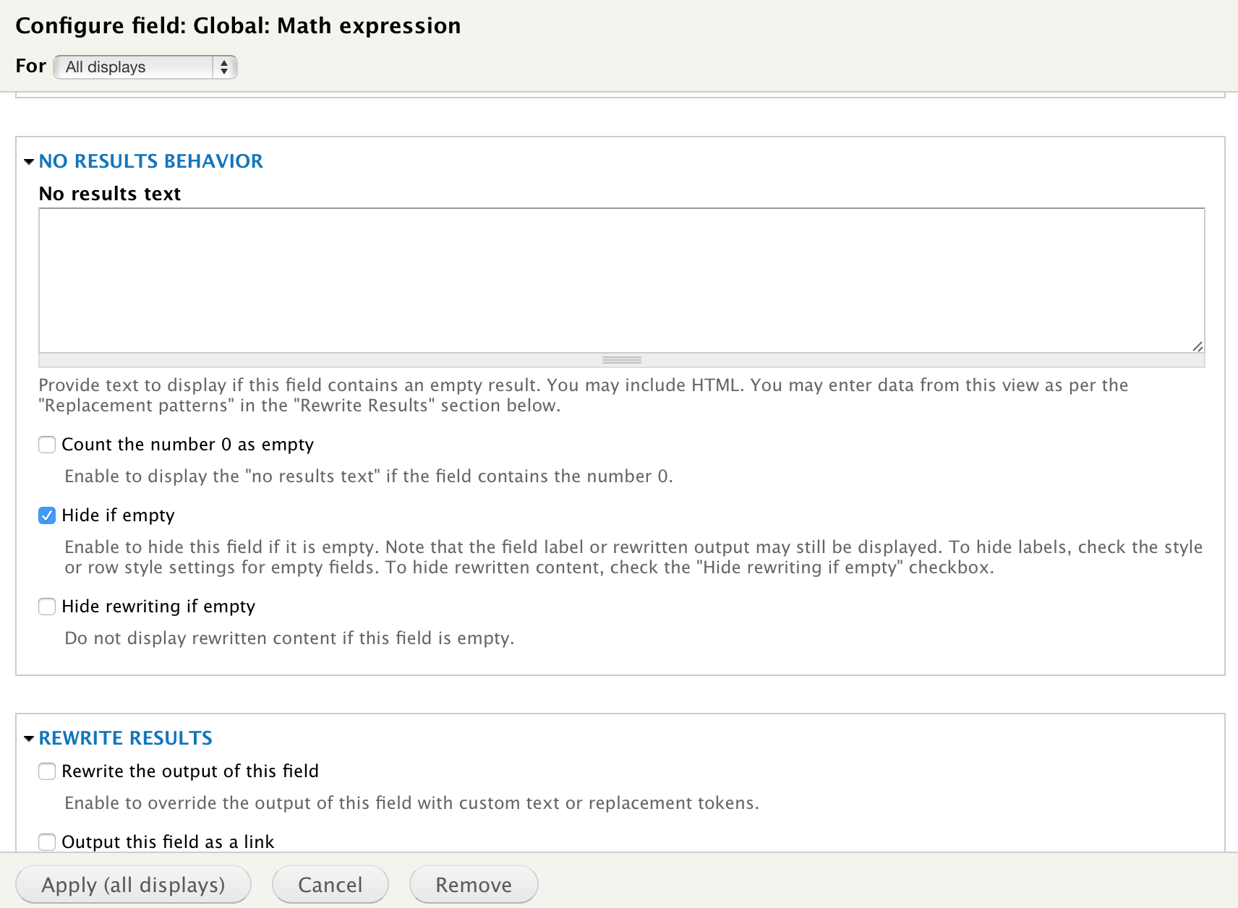Click the textarea resize grip icon
Image resolution: width=1238 pixels, height=908 pixels.
[x=1198, y=347]
